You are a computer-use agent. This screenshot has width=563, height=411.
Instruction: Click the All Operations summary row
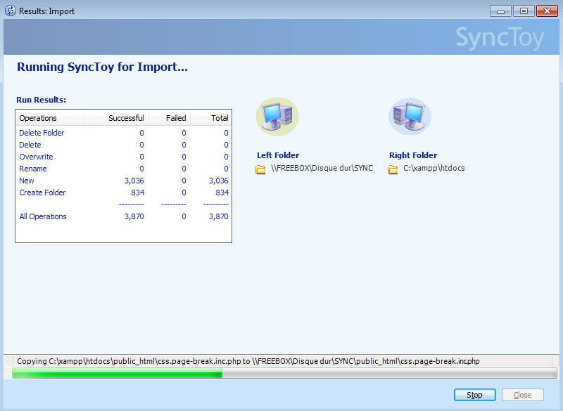43,216
